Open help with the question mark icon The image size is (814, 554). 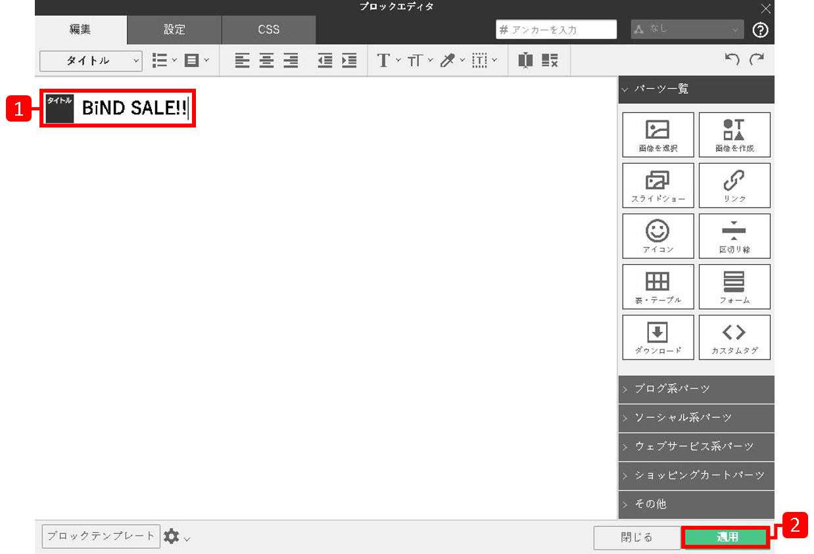click(761, 30)
